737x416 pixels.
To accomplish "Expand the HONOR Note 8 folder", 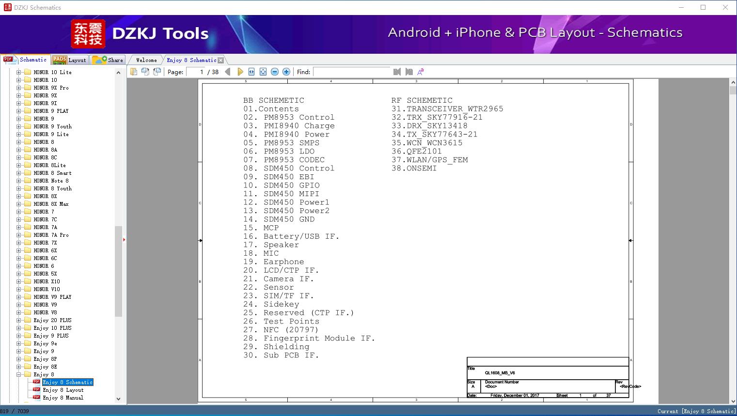I will [x=19, y=181].
